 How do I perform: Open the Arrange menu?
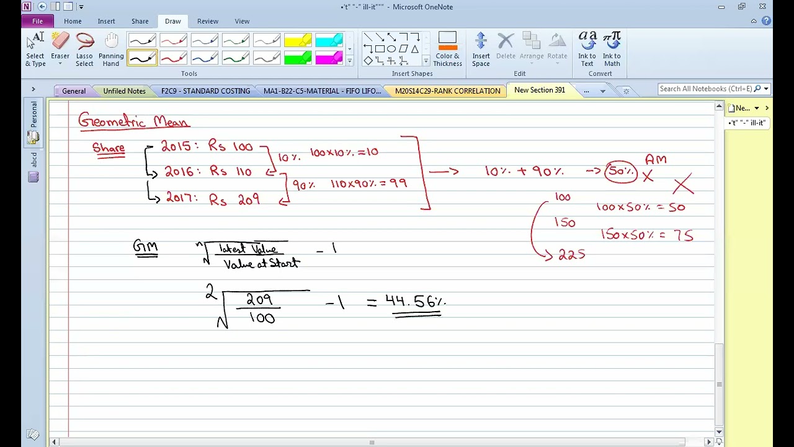point(532,50)
